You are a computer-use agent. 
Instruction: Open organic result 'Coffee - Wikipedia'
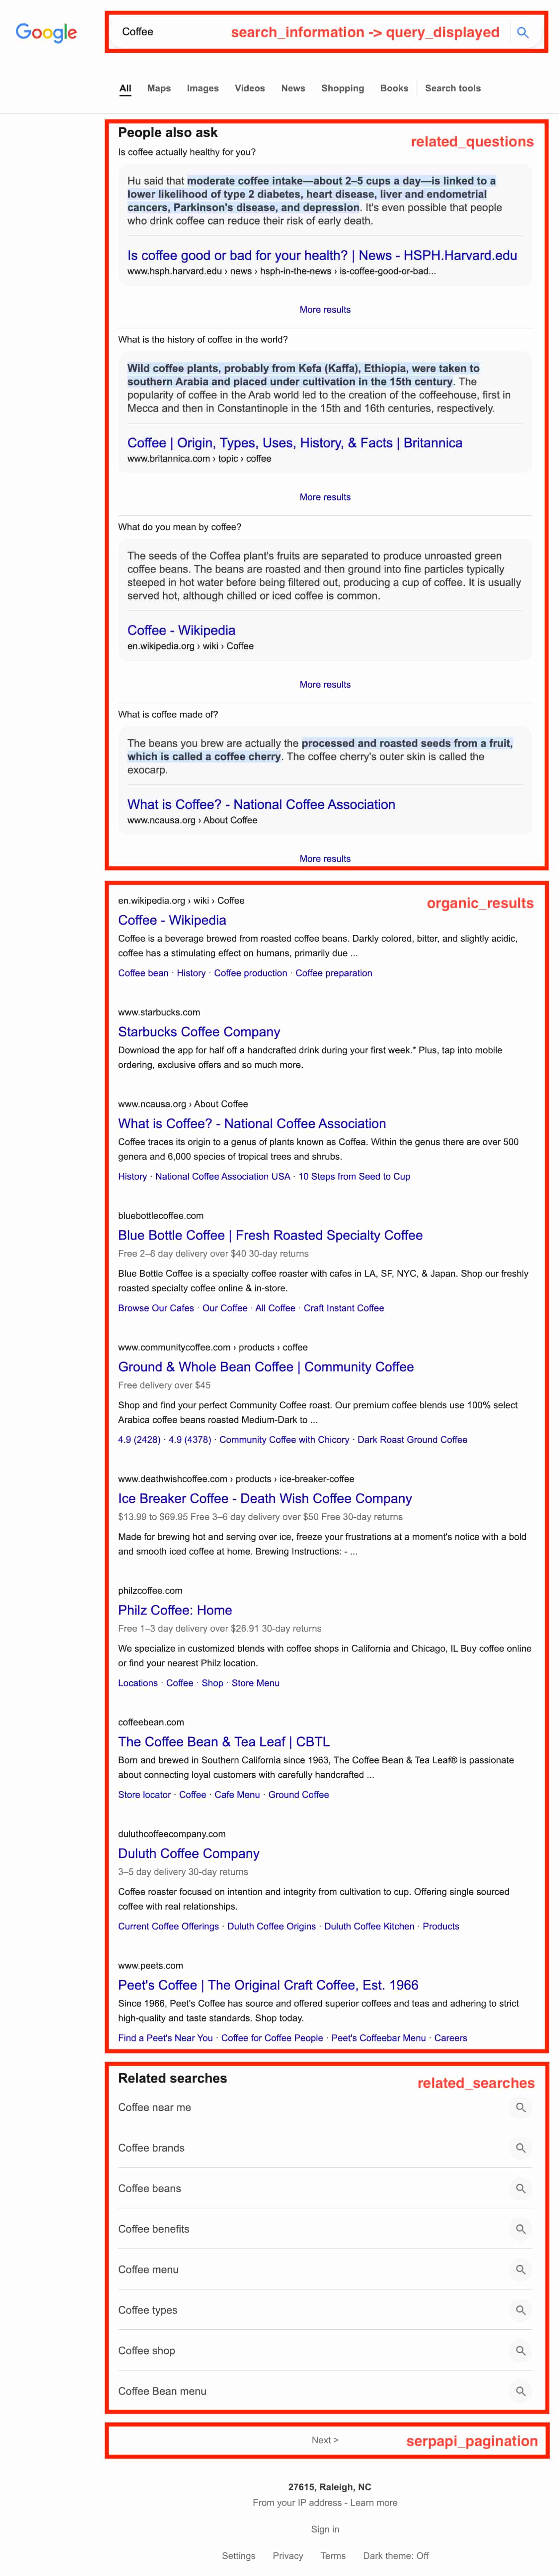tap(172, 920)
